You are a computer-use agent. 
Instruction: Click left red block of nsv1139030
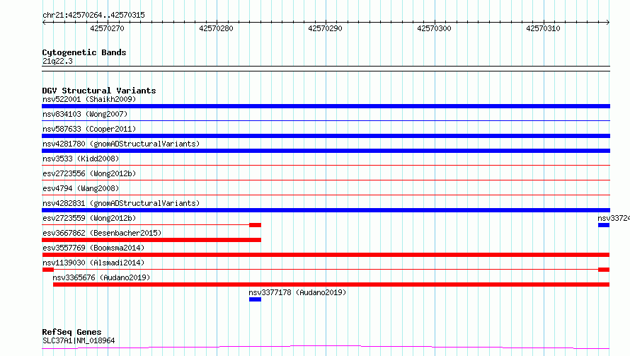pyautogui.click(x=48, y=270)
